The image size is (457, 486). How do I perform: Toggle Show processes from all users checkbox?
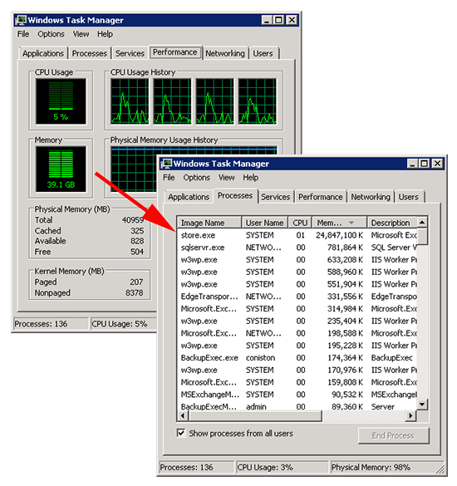coord(181,433)
